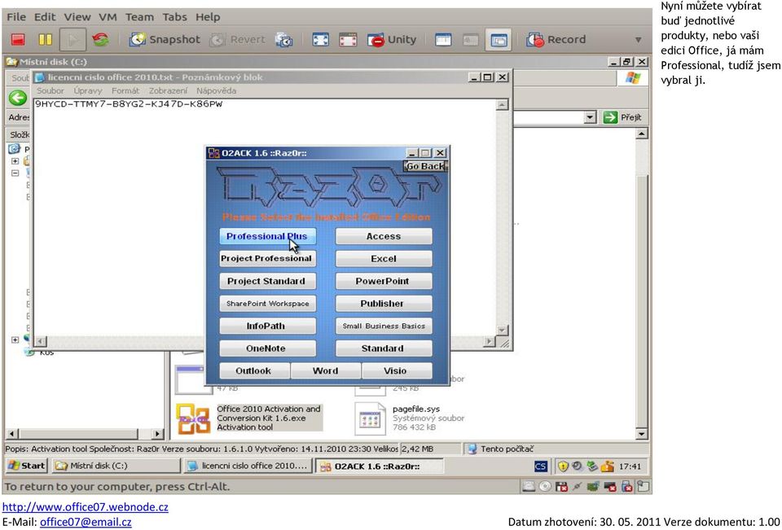
Task: Click the Windows Start button
Action: click(26, 466)
